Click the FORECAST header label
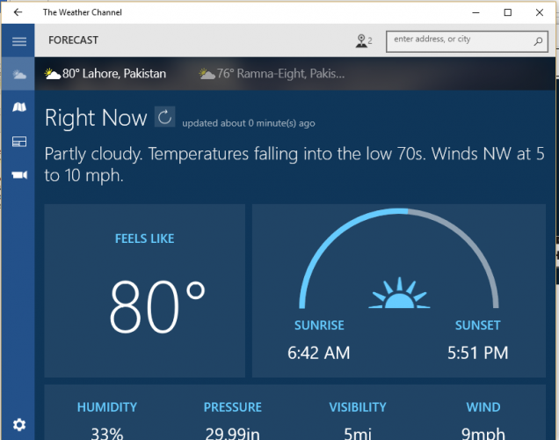 pyautogui.click(x=73, y=40)
